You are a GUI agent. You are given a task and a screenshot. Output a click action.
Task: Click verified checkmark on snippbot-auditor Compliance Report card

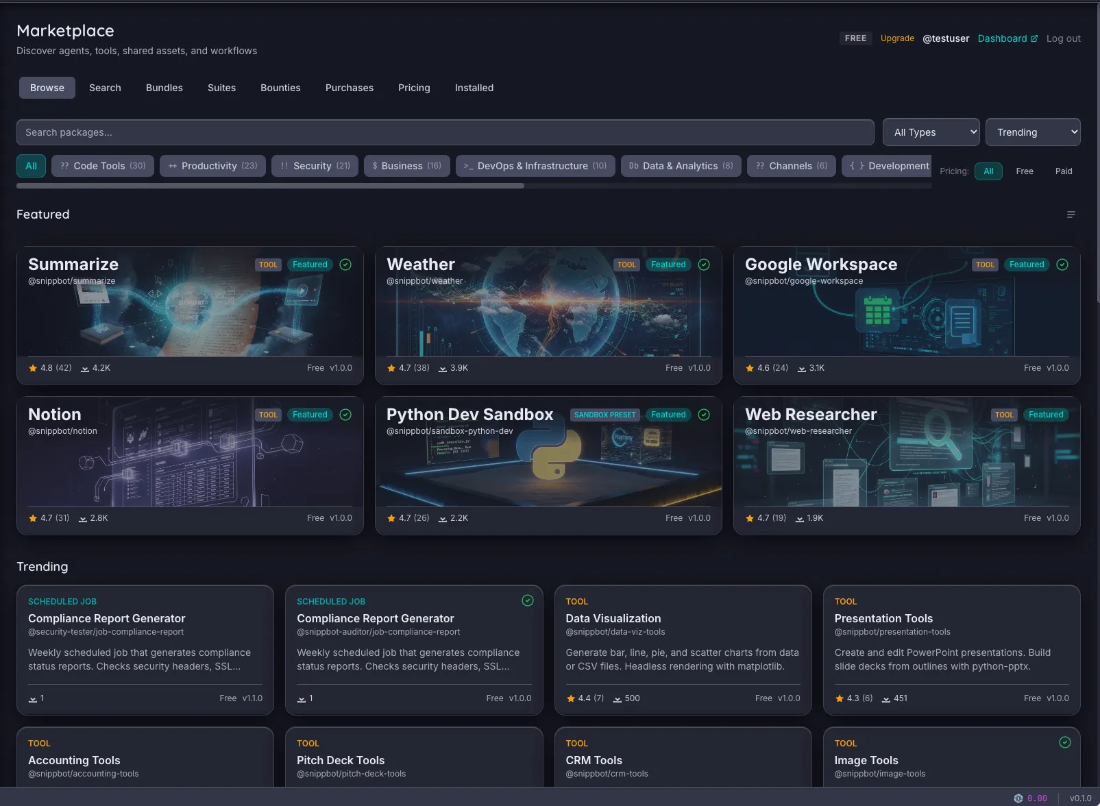point(528,600)
